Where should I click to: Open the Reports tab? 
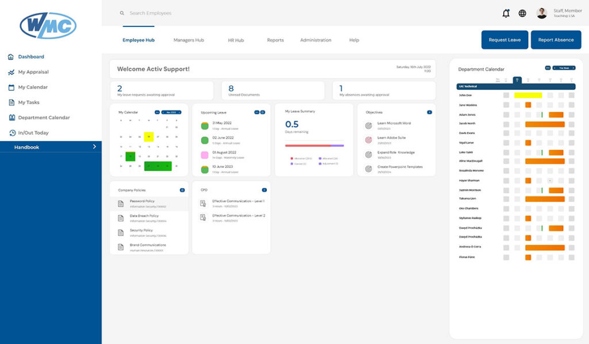pyautogui.click(x=276, y=40)
